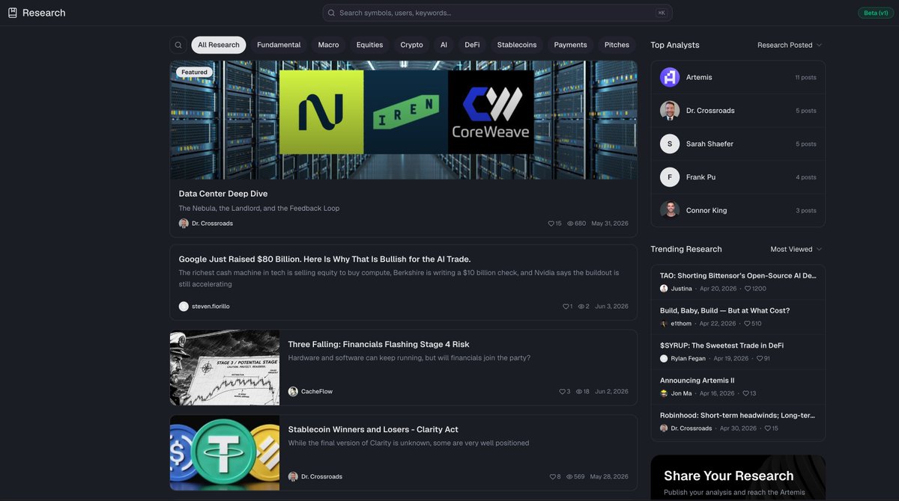Click heart icon on Data Center Deep Dive
This screenshot has width=899, height=501.
click(x=551, y=224)
